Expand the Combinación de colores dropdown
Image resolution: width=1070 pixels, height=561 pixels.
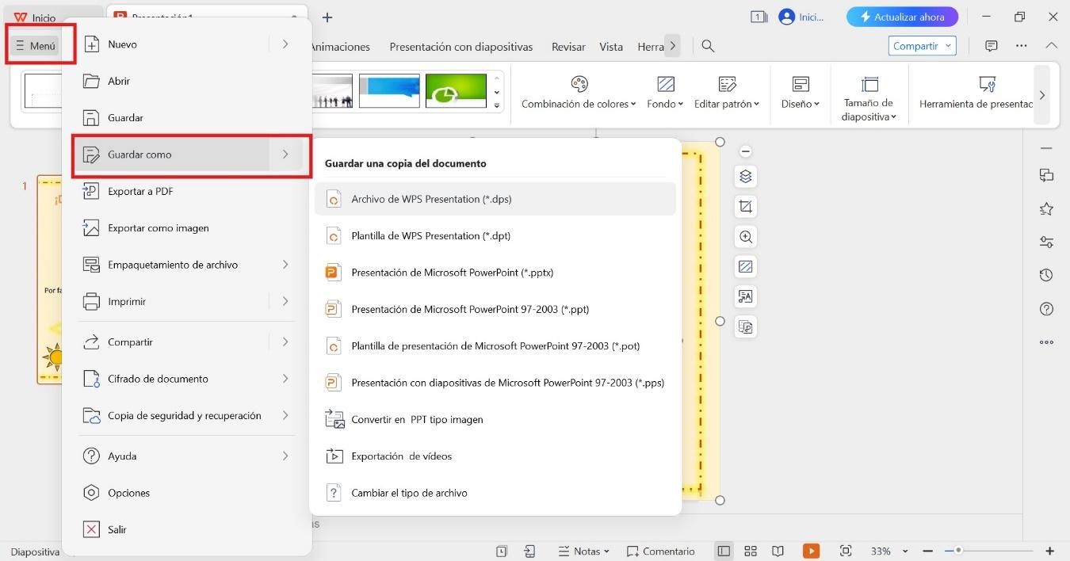click(x=579, y=102)
